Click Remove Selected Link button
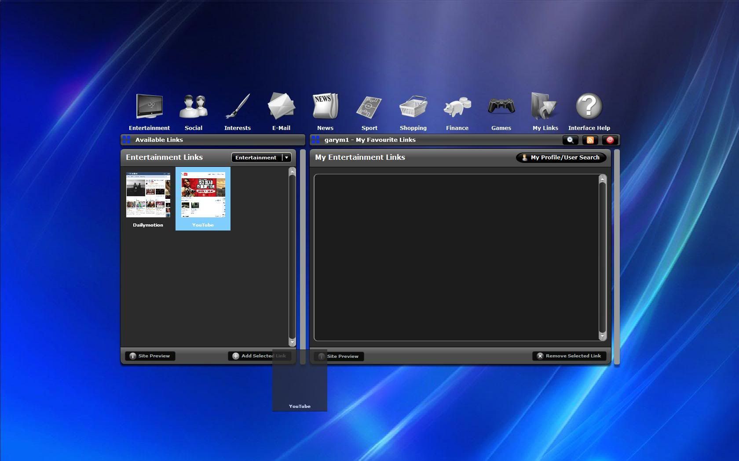Screen dimensions: 739x461 (569, 356)
